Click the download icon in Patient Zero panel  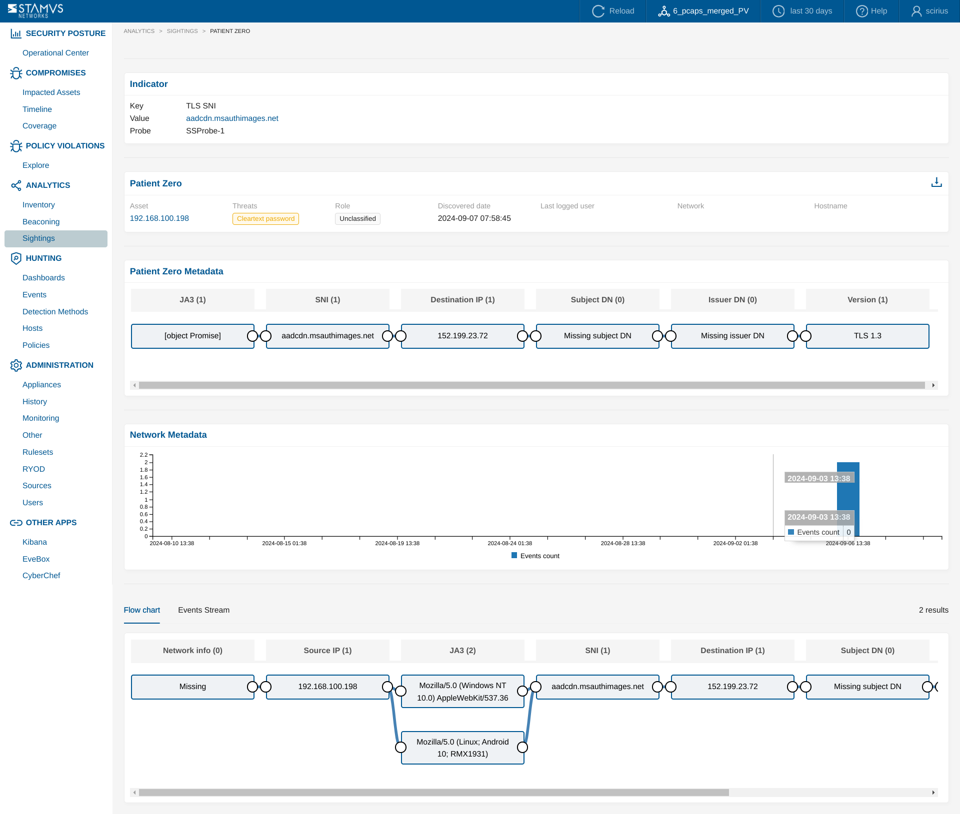click(936, 183)
